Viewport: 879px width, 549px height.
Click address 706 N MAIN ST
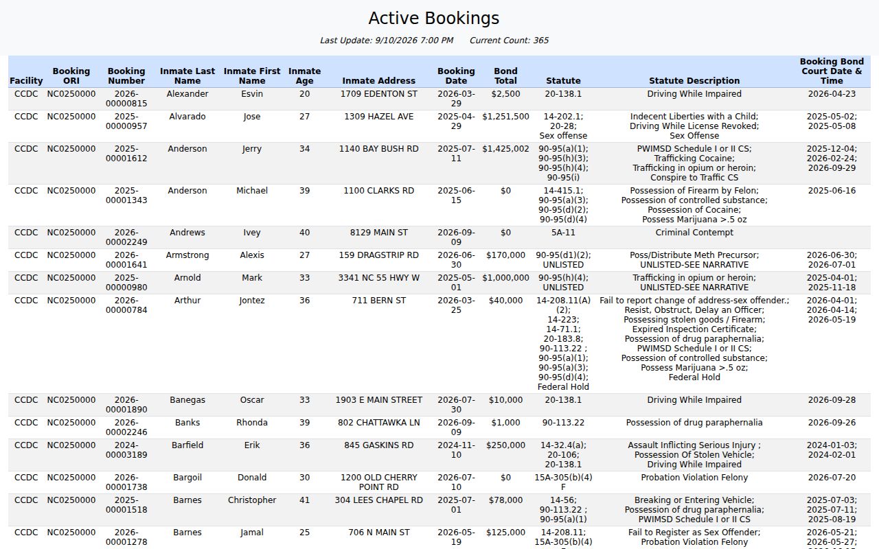(x=379, y=533)
